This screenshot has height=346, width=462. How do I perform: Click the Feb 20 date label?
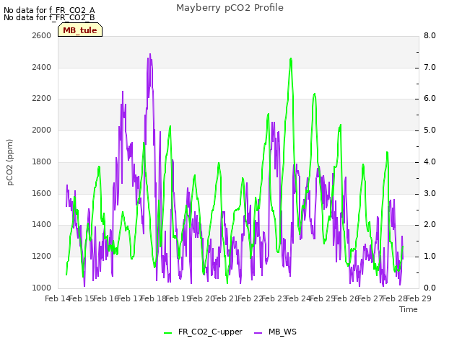(202, 298)
